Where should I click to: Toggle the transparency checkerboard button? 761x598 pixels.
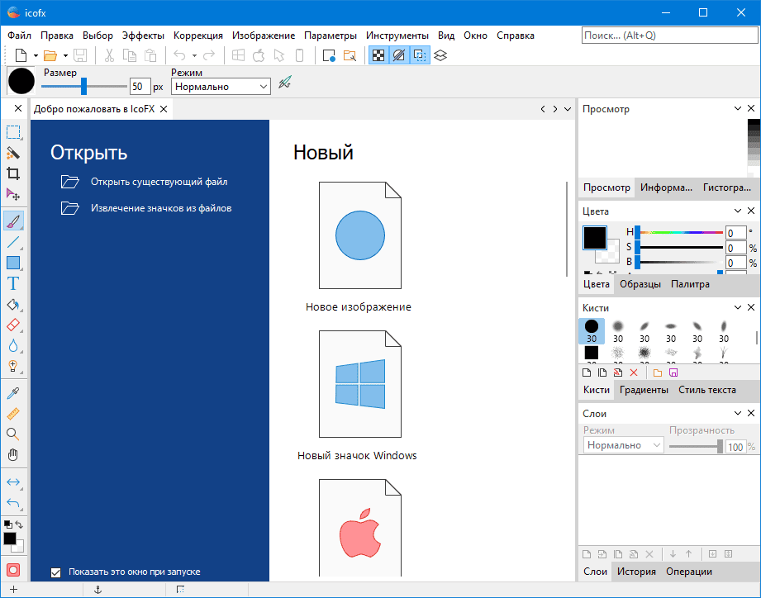(x=378, y=56)
